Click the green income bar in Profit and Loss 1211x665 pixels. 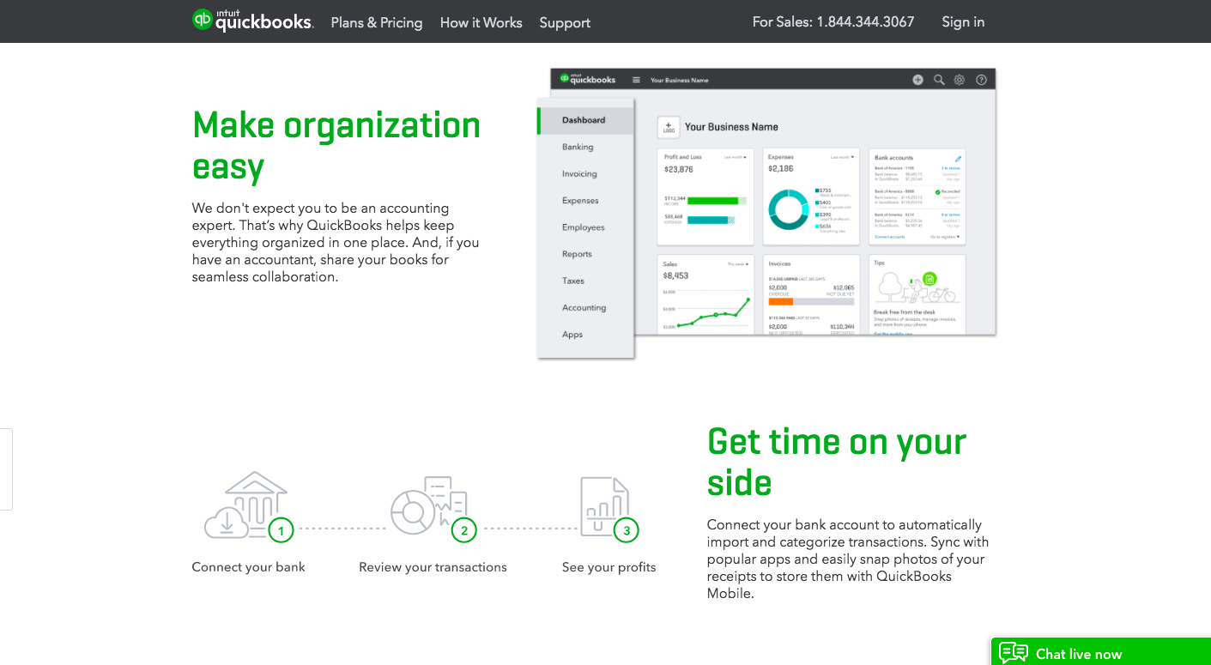(x=713, y=201)
